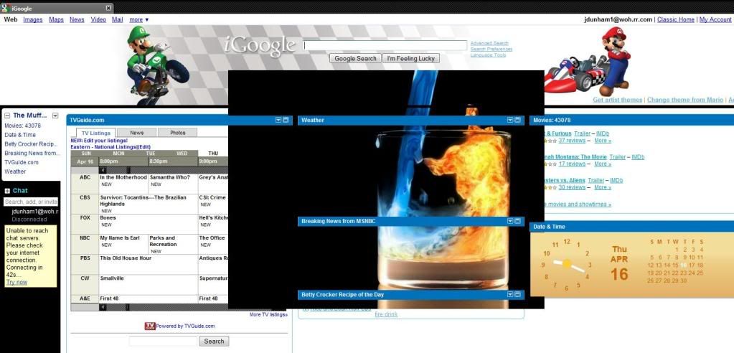734x353 pixels.
Task: Select 'Date & Time' in sidebar list
Action: pos(20,135)
